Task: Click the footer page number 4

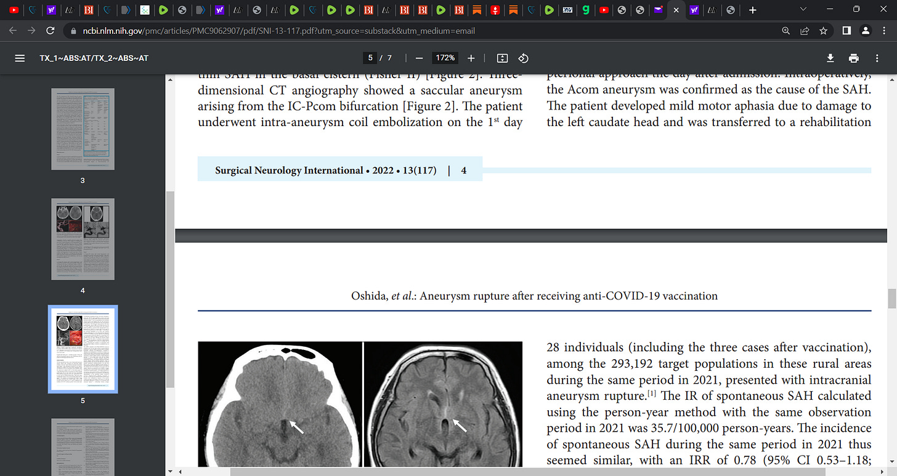Action: coord(464,170)
